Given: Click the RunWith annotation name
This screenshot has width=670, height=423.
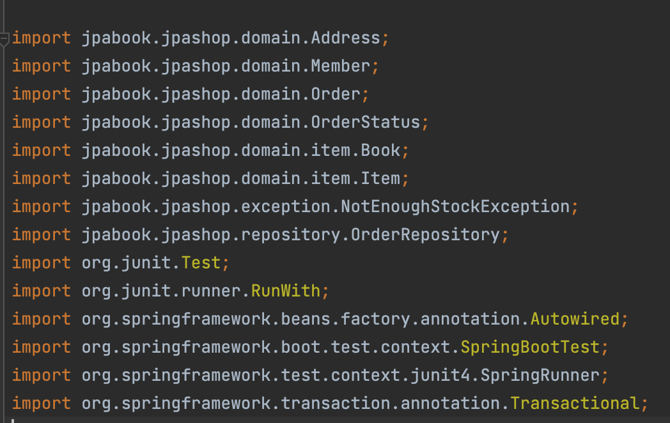Looking at the screenshot, I should pyautogui.click(x=286, y=291).
